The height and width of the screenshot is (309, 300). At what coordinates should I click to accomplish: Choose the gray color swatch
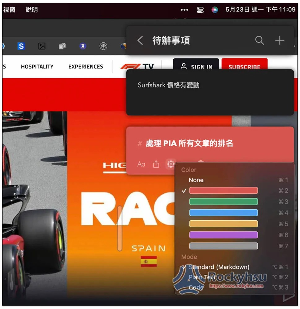[223, 246]
